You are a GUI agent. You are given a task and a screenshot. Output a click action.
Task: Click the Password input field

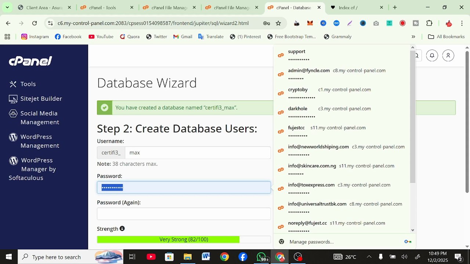[184, 187]
